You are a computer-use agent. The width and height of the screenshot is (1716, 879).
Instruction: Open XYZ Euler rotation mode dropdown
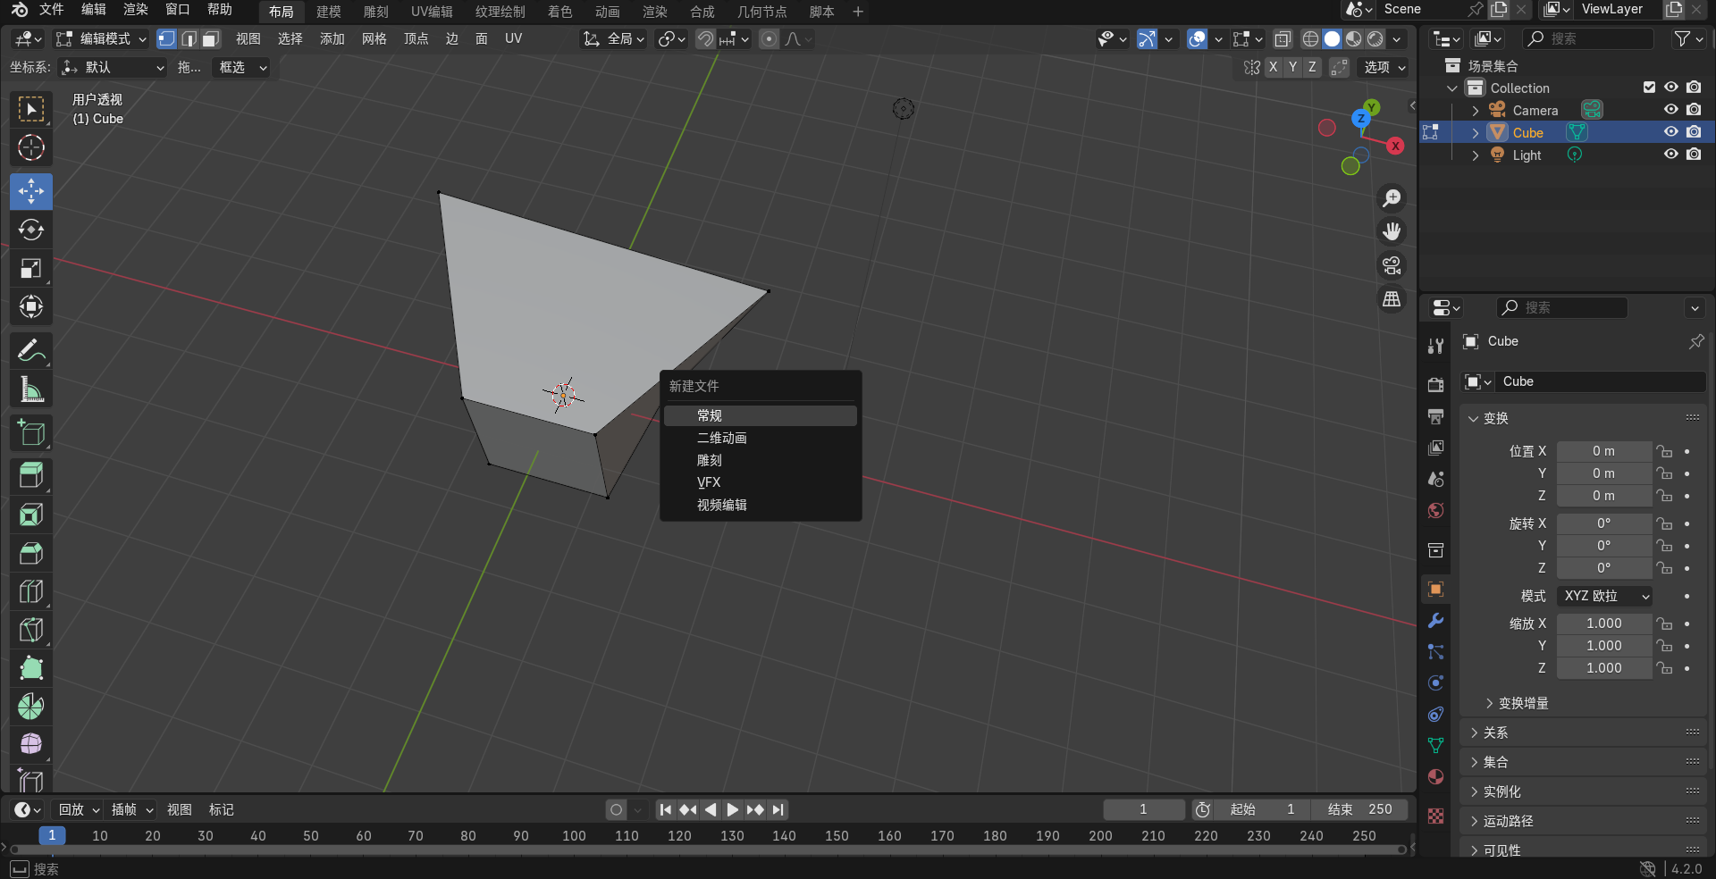1605,596
